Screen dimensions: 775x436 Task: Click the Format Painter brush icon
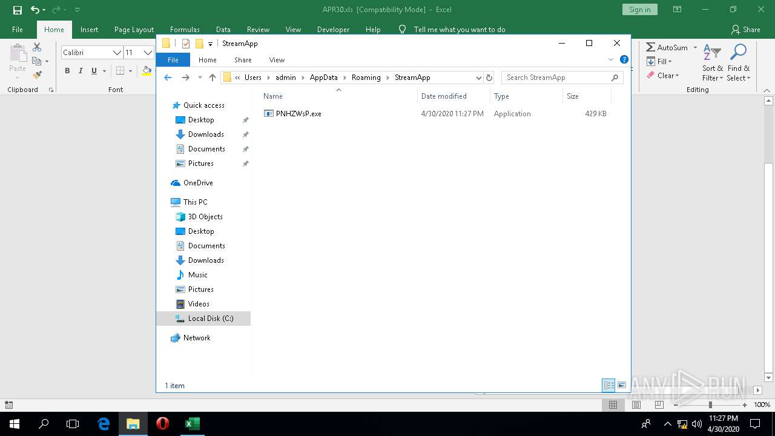pyautogui.click(x=37, y=74)
